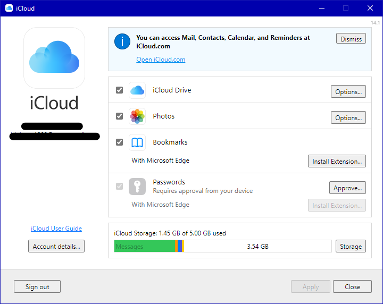
Task: Click the blue info circle icon
Action: [122, 41]
